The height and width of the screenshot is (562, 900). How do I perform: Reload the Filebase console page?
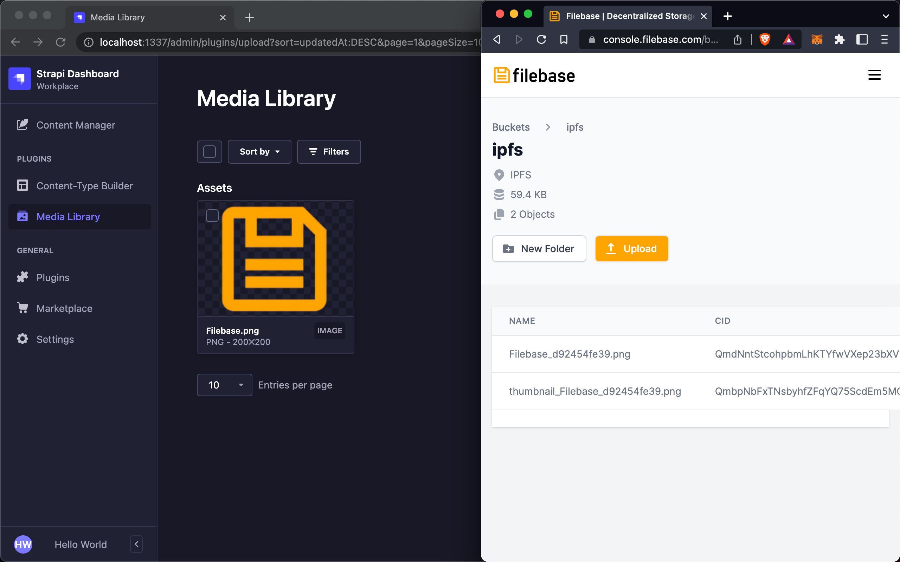(x=541, y=39)
